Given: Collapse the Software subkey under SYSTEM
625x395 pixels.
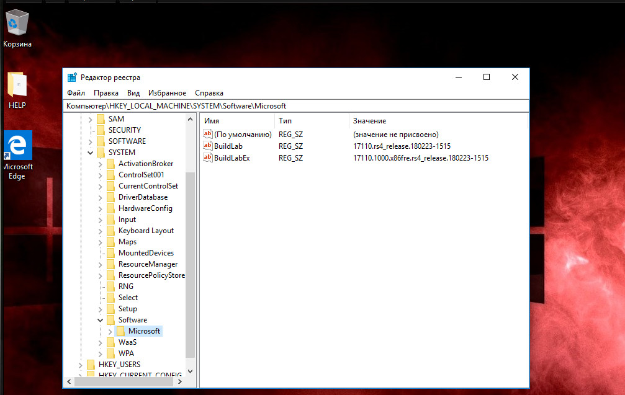Looking at the screenshot, I should click(x=100, y=320).
